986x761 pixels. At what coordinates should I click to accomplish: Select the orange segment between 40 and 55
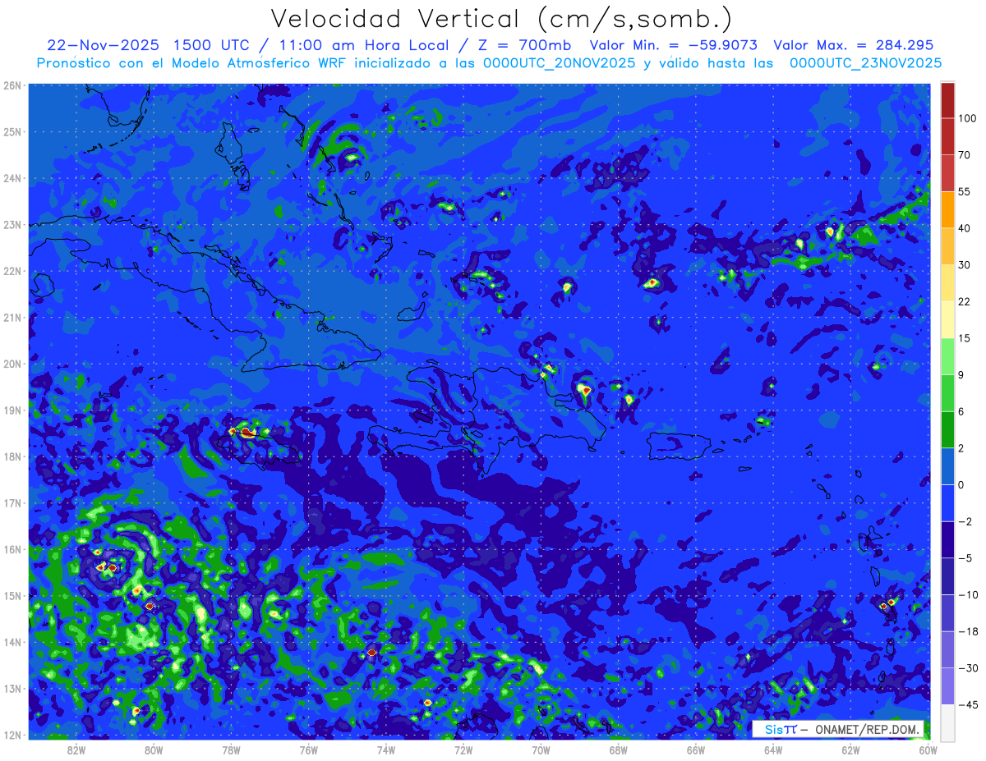point(947,209)
